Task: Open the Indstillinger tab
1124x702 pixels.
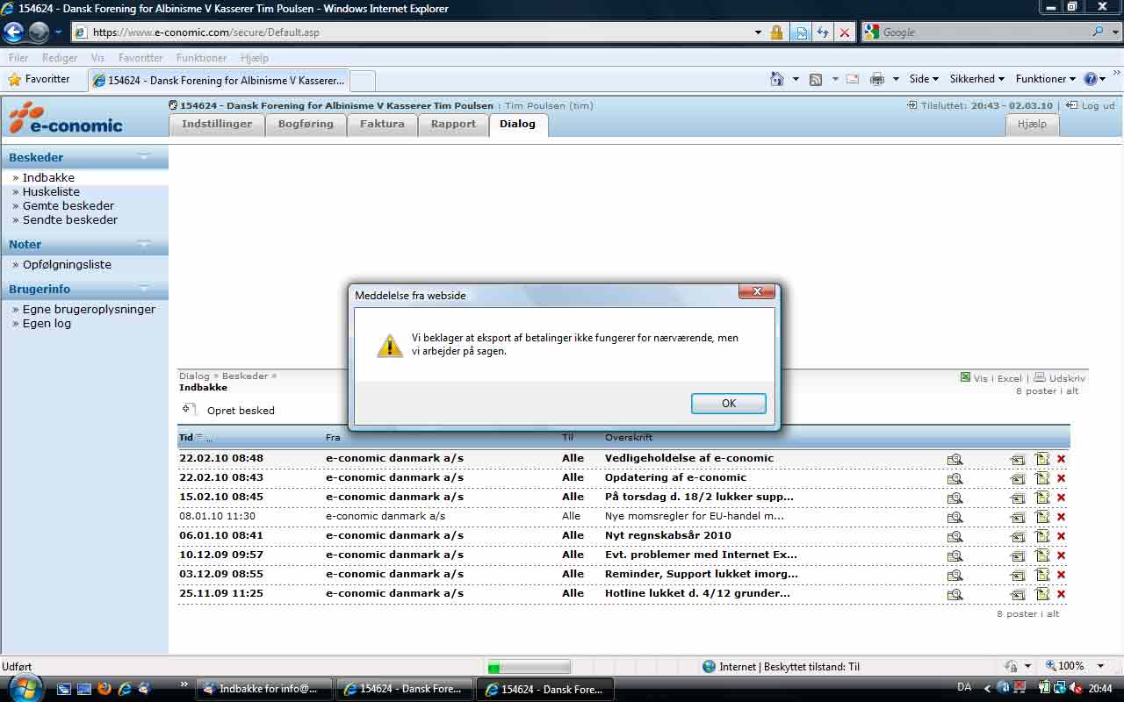Action: pyautogui.click(x=217, y=125)
